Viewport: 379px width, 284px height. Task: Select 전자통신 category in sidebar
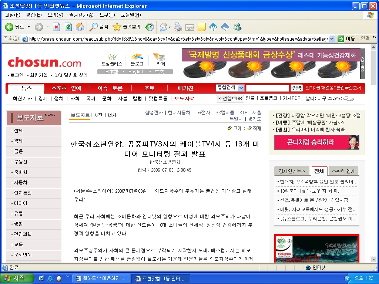23,193
